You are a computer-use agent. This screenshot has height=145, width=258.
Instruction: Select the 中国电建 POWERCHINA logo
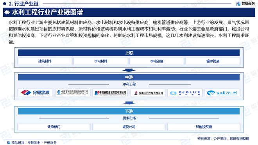35,93
